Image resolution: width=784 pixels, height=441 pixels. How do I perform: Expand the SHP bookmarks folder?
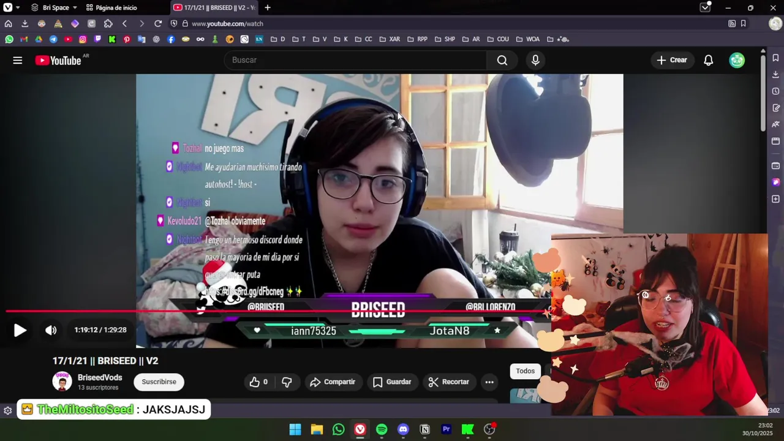[x=445, y=39]
